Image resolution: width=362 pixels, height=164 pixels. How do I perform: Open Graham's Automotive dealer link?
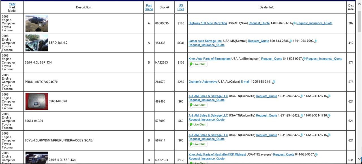(203, 82)
